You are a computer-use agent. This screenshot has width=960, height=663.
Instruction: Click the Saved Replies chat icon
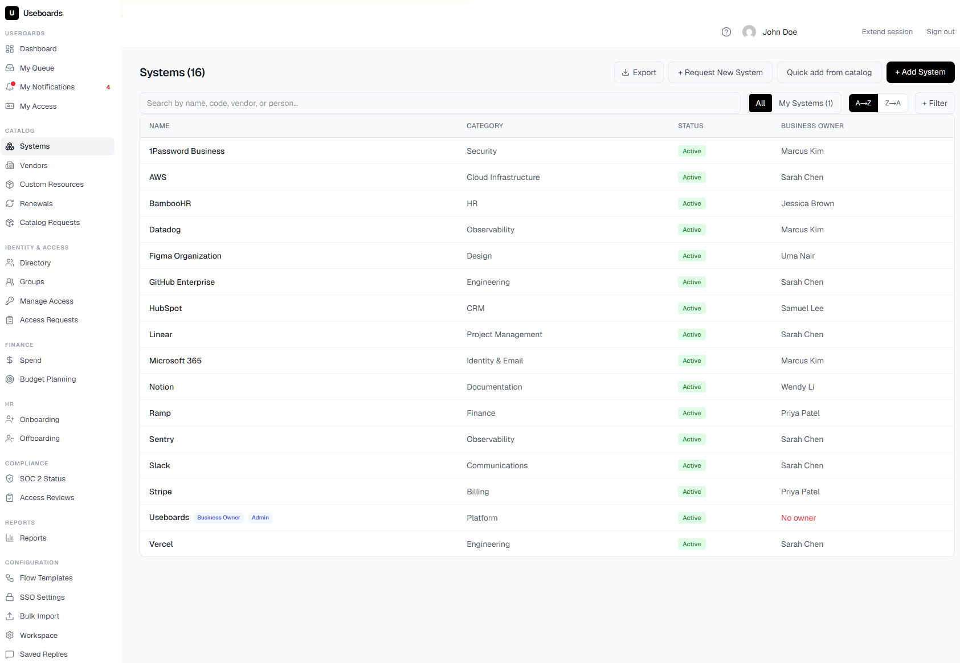point(10,654)
